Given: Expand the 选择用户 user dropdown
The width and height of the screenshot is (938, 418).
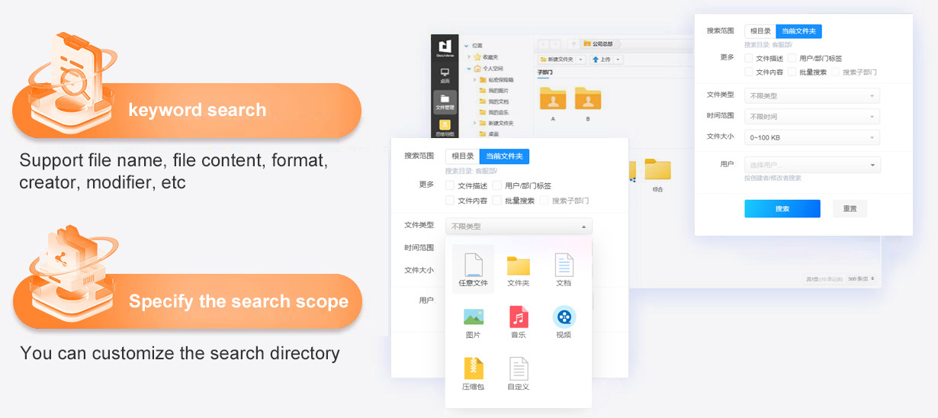Looking at the screenshot, I should tap(812, 165).
